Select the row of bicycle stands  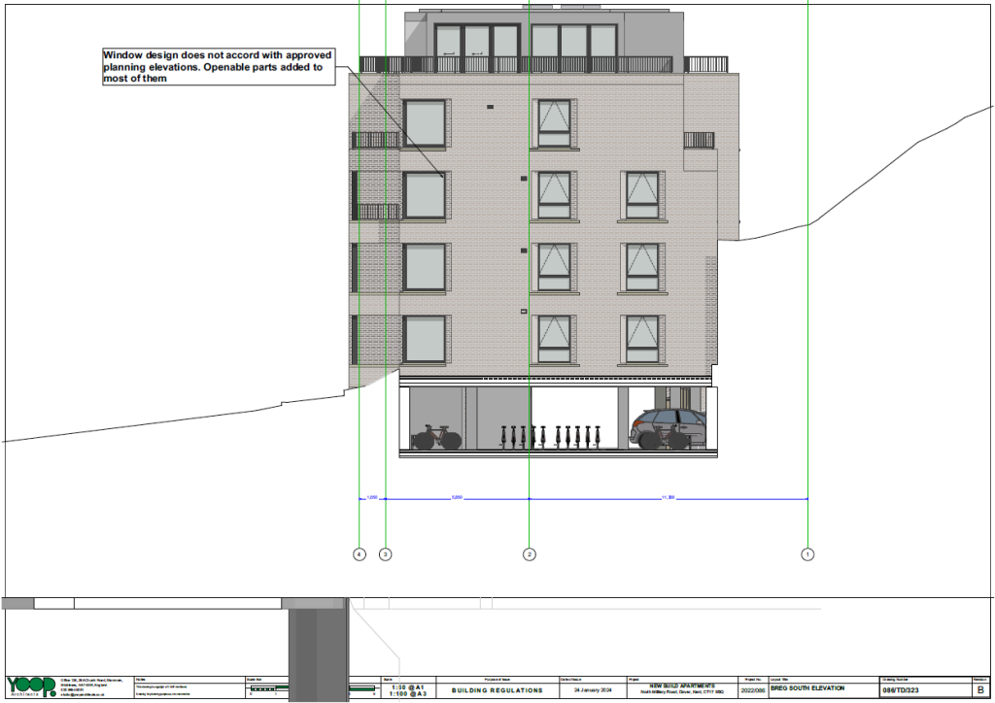pos(550,436)
